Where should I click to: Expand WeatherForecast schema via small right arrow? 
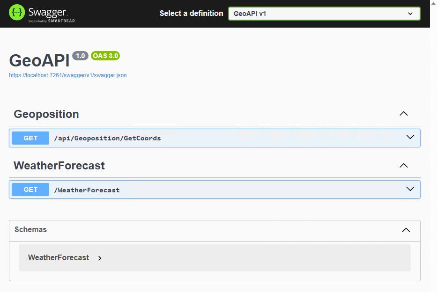click(100, 258)
